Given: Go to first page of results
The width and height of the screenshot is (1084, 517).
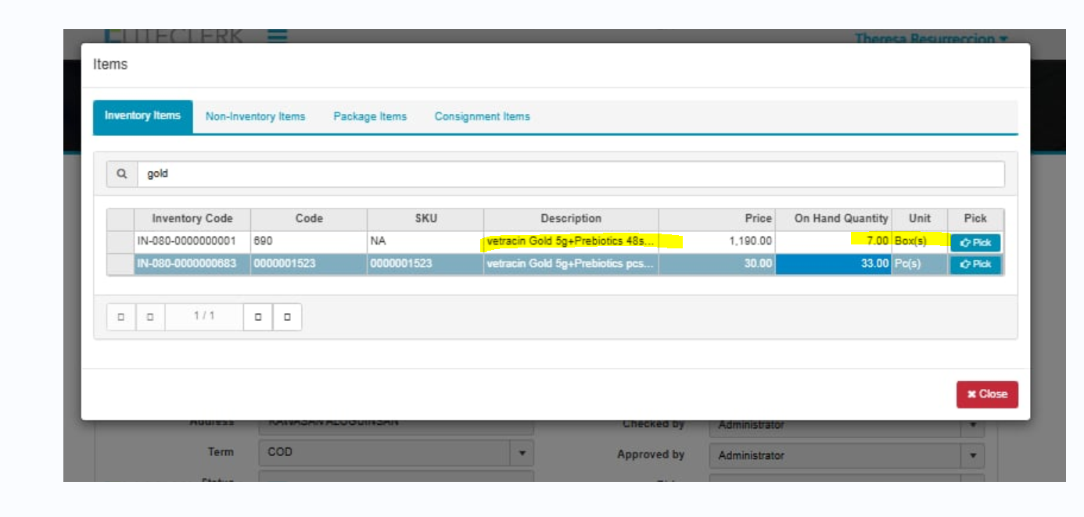Looking at the screenshot, I should pos(121,317).
